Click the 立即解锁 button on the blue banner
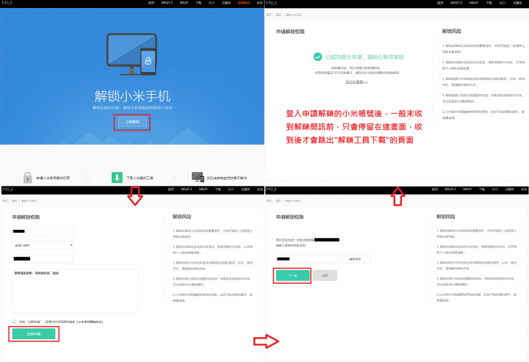This screenshot has height=362, width=529. [x=132, y=122]
